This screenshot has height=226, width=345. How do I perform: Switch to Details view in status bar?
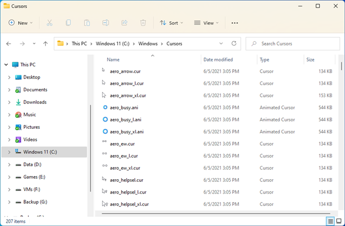[x=330, y=221]
